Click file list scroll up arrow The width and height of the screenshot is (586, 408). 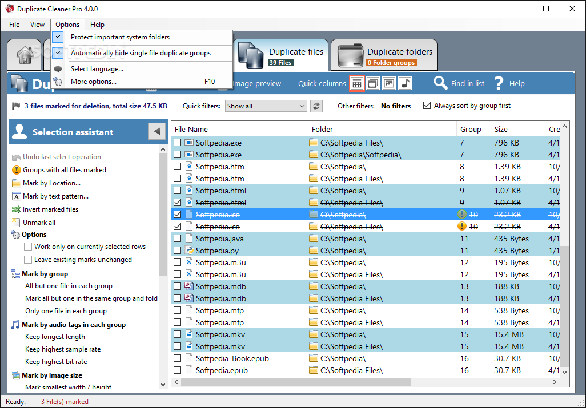pyautogui.click(x=564, y=127)
